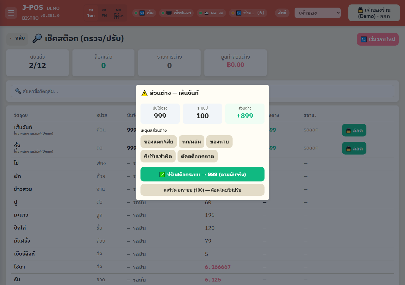Lock the เส้นจันท์ row with ล็อค
This screenshot has width=405, height=285.
(x=354, y=130)
